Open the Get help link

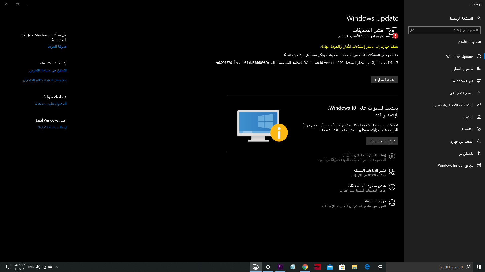(51, 104)
